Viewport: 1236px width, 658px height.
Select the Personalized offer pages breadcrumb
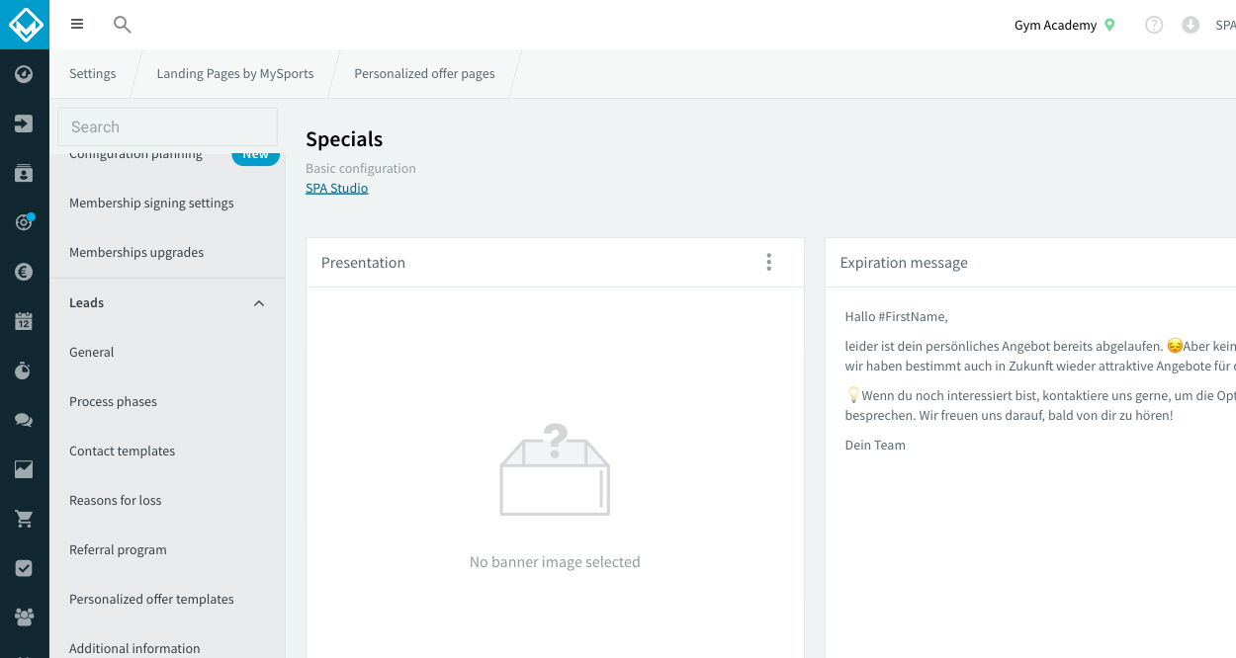[x=424, y=74]
